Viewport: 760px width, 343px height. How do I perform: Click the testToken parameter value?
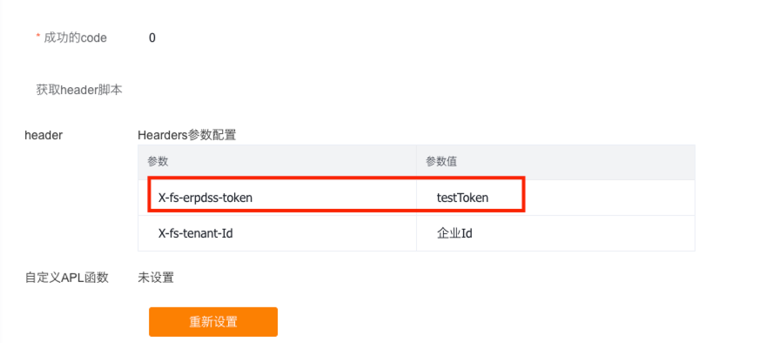tap(462, 198)
